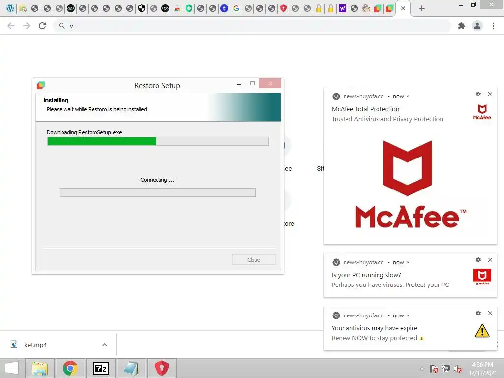Screen dimensions: 504x378
Task: Click the Restoro logo in setup title bar
Action: pos(41,85)
